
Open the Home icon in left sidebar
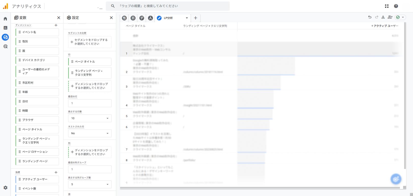tap(5, 19)
